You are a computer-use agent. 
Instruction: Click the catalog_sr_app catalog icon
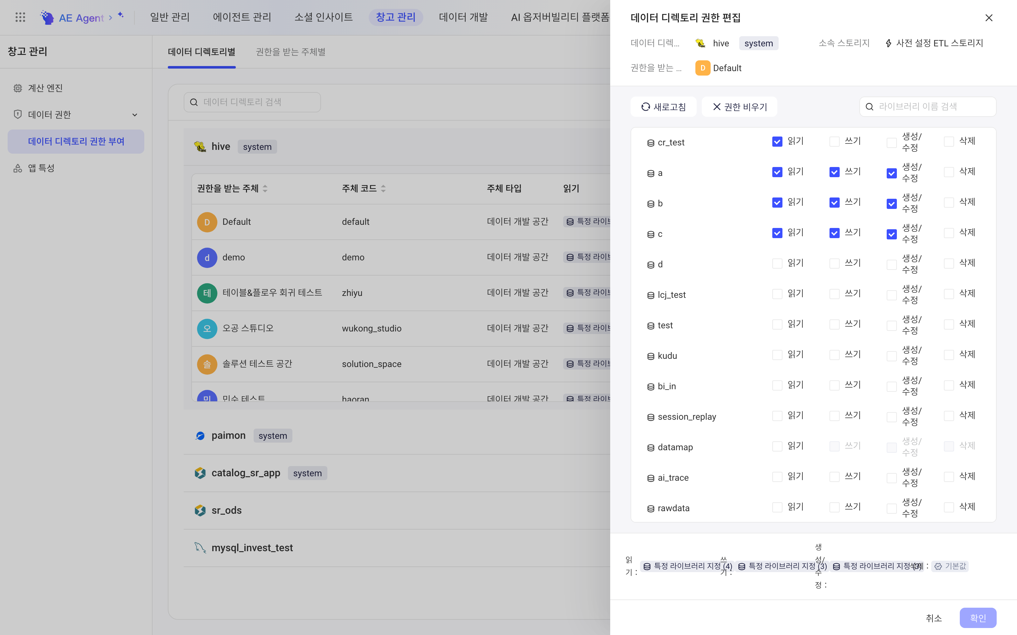point(200,473)
